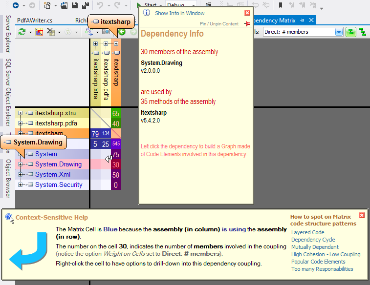Image resolution: width=370 pixels, height=285 pixels.
Task: Expand the System.Xml row node
Action: 21,175
